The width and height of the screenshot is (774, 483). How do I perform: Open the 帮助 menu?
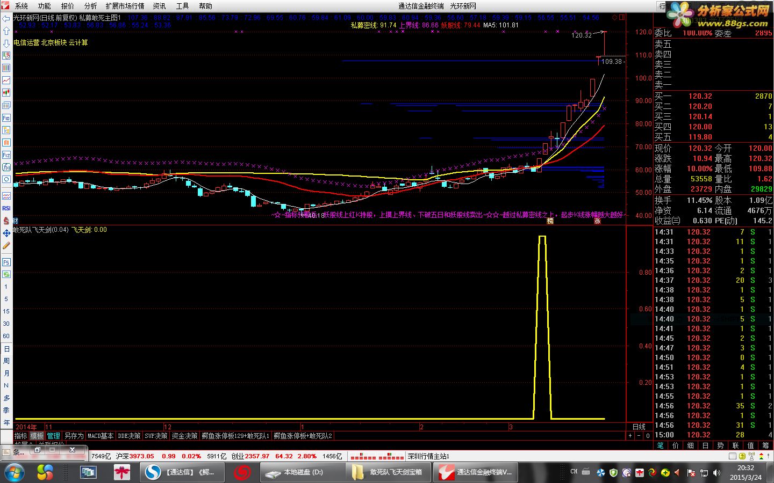point(206,6)
